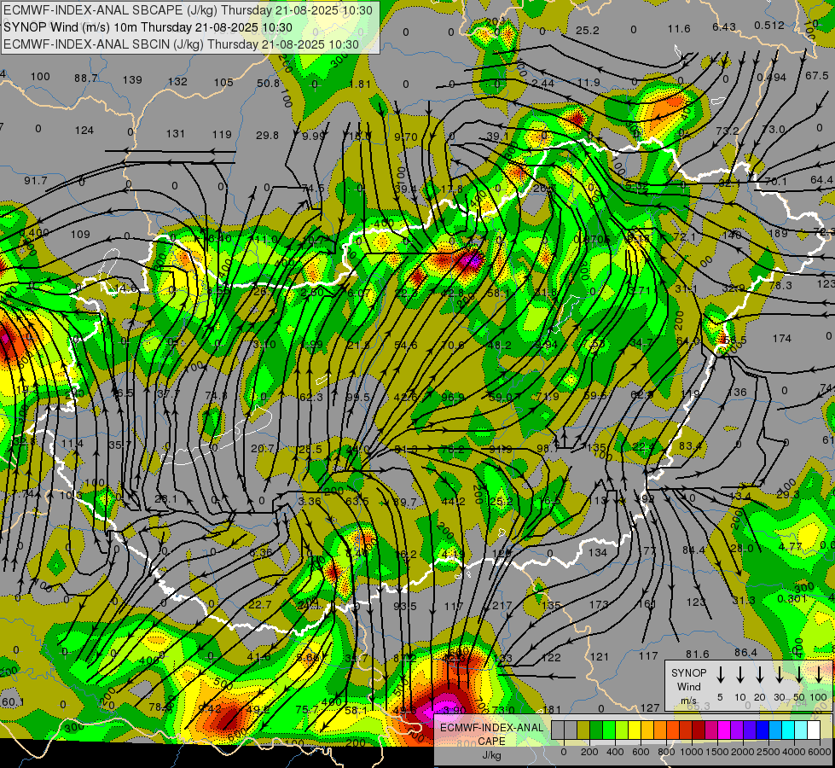This screenshot has width=835, height=768.
Task: Click the 100 m/s wind arrow in legend
Action: [x=819, y=674]
